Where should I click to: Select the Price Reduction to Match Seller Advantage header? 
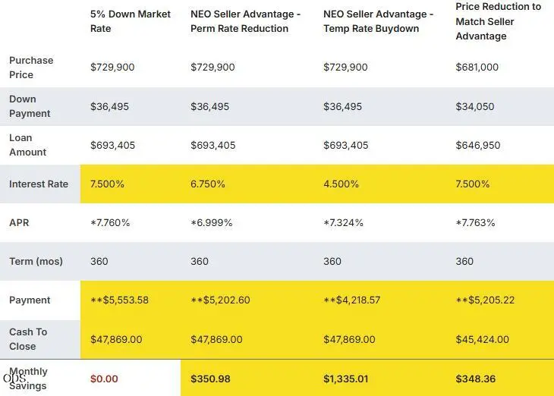[x=498, y=21]
